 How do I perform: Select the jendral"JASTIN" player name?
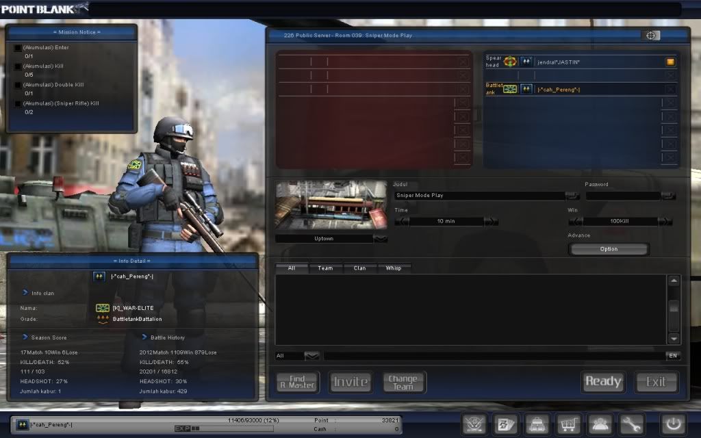[559, 62]
